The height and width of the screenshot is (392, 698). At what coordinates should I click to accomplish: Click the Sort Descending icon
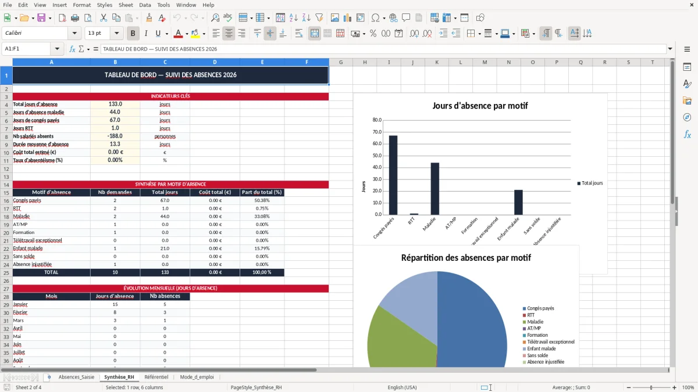[x=306, y=18]
